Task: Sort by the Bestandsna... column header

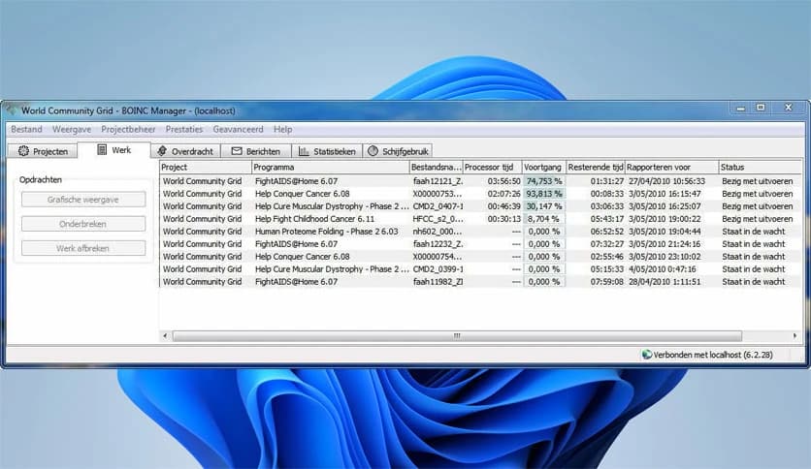Action: tap(436, 167)
